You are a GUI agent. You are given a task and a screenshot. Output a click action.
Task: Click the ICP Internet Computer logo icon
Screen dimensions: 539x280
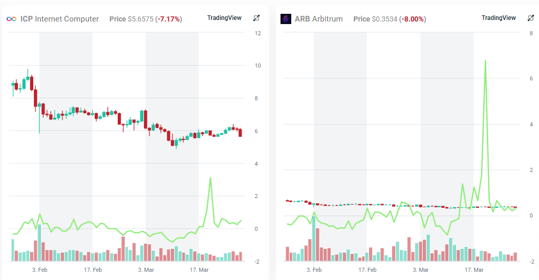[11, 19]
